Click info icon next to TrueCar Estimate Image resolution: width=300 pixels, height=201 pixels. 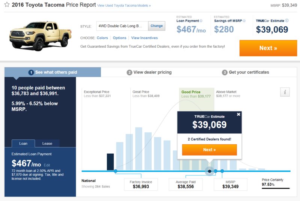[x=286, y=21]
